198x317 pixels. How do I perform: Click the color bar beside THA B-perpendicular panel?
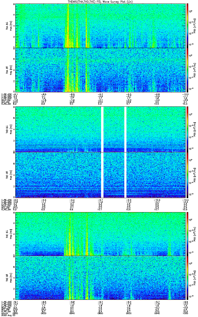188,26
